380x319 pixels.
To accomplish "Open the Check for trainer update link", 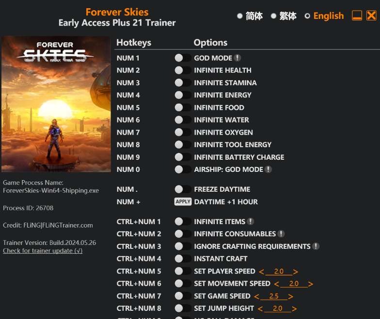I will [43, 251].
